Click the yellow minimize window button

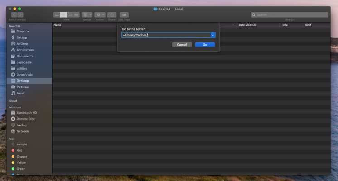[14, 9]
